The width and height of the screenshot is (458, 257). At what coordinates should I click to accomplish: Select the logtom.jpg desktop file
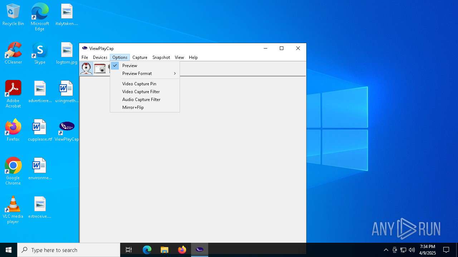(x=67, y=54)
